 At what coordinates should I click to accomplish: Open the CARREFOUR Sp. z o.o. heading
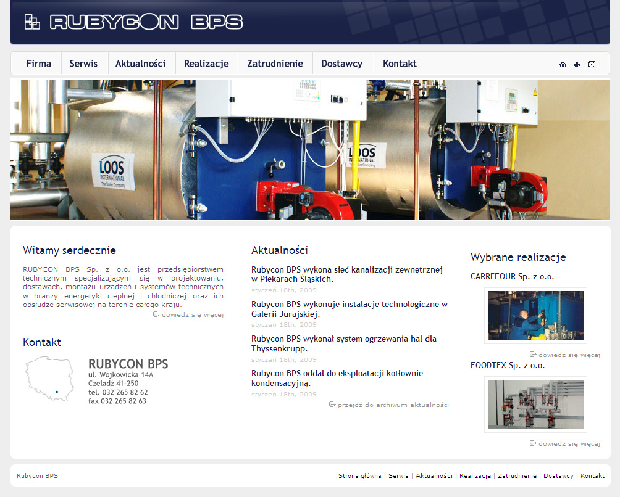[x=512, y=276]
